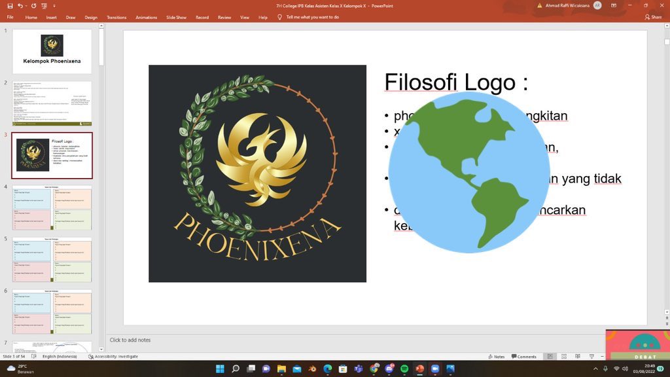Screen dimensions: 670x377
Task: Open the File menu
Action: (x=10, y=17)
